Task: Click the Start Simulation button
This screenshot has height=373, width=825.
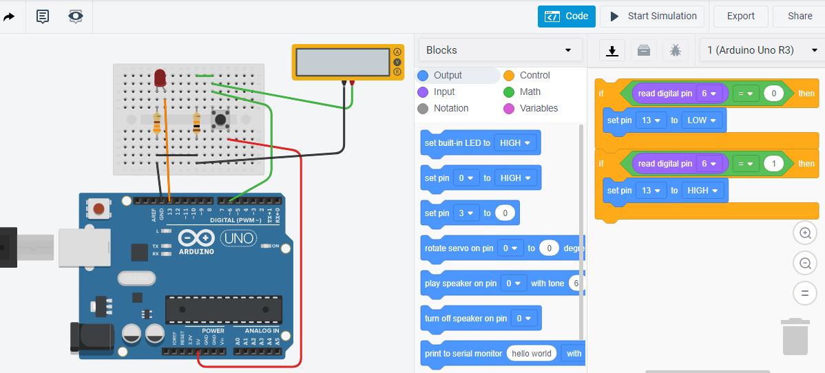Action: click(653, 16)
